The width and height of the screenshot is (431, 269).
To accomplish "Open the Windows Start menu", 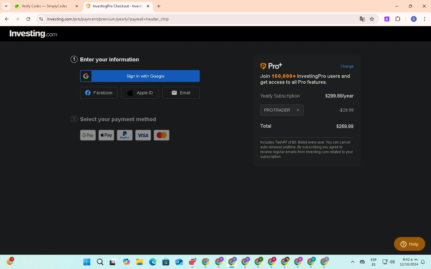I will (87, 262).
